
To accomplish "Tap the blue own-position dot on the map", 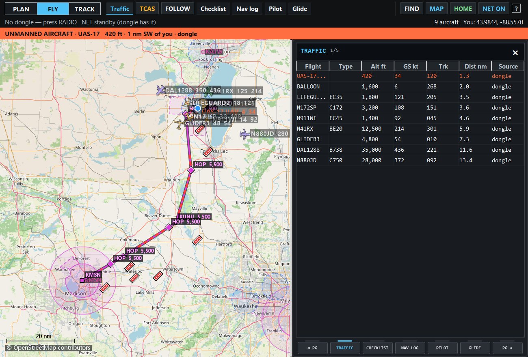I will 198,108.
